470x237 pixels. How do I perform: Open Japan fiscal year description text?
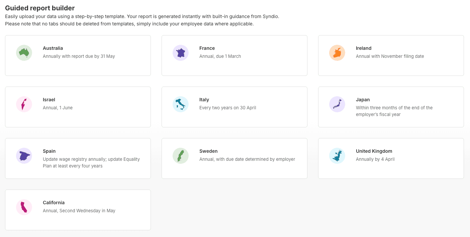point(394,111)
